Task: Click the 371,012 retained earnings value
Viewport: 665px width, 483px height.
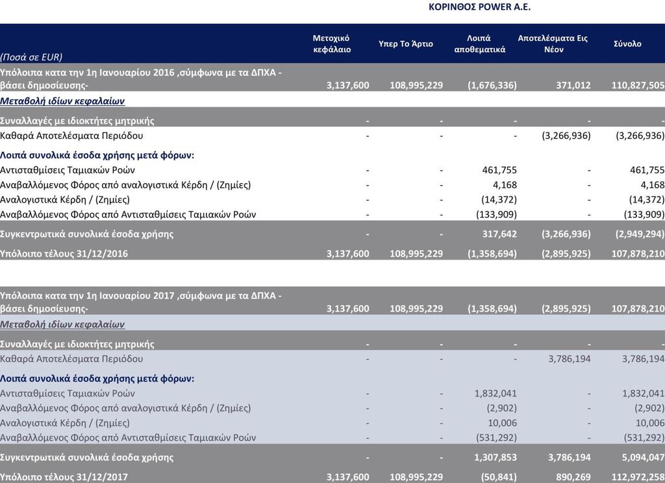Action: point(573,85)
